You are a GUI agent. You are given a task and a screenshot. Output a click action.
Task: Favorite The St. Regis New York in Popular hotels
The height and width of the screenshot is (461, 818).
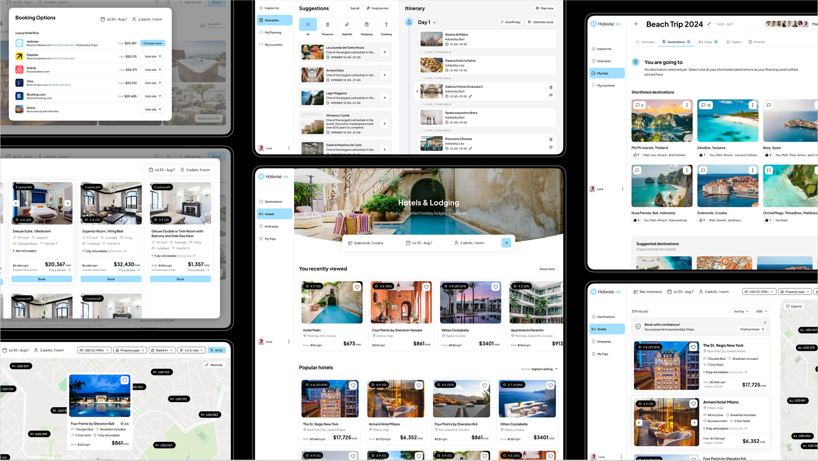(x=353, y=385)
